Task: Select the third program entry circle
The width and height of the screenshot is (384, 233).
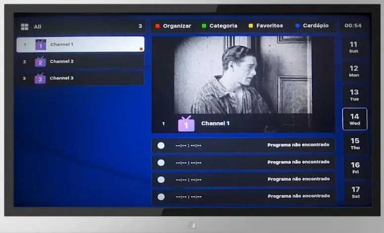Action: pyautogui.click(x=161, y=179)
